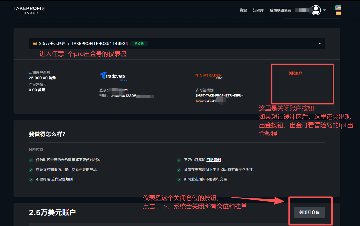Click the TakeProfit Trader logo
Screen dimensions: 360x226
coord(29,10)
